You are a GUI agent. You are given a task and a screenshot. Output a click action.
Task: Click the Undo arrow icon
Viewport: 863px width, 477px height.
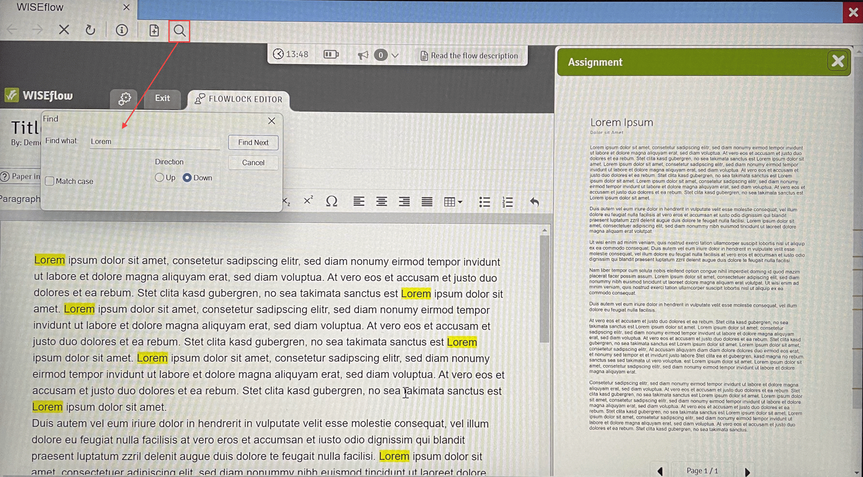click(x=534, y=202)
